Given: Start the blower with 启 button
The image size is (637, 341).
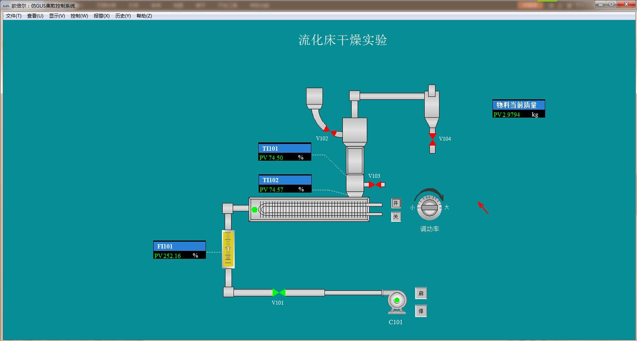Looking at the screenshot, I should click(421, 294).
